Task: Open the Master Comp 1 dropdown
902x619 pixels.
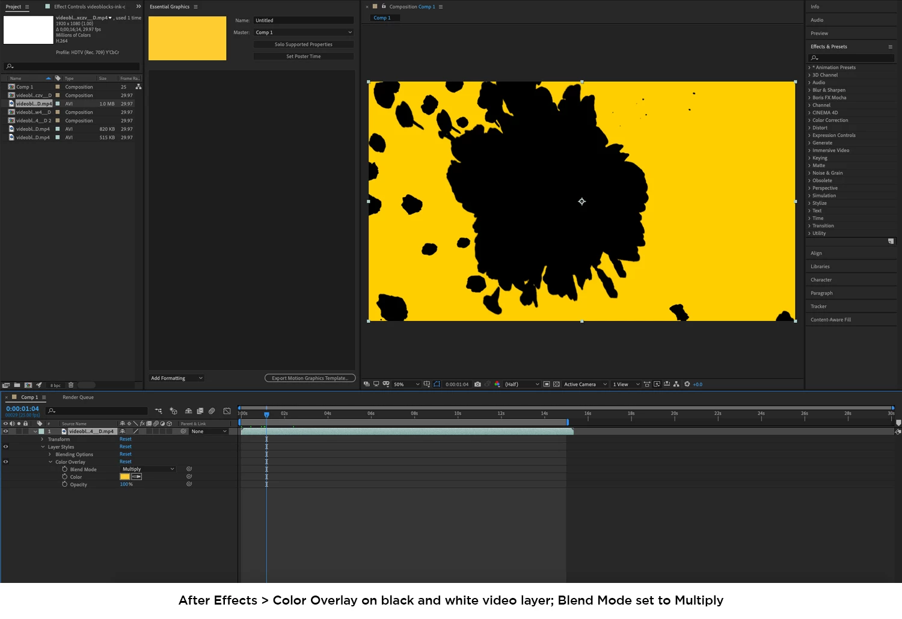Action: pos(304,32)
